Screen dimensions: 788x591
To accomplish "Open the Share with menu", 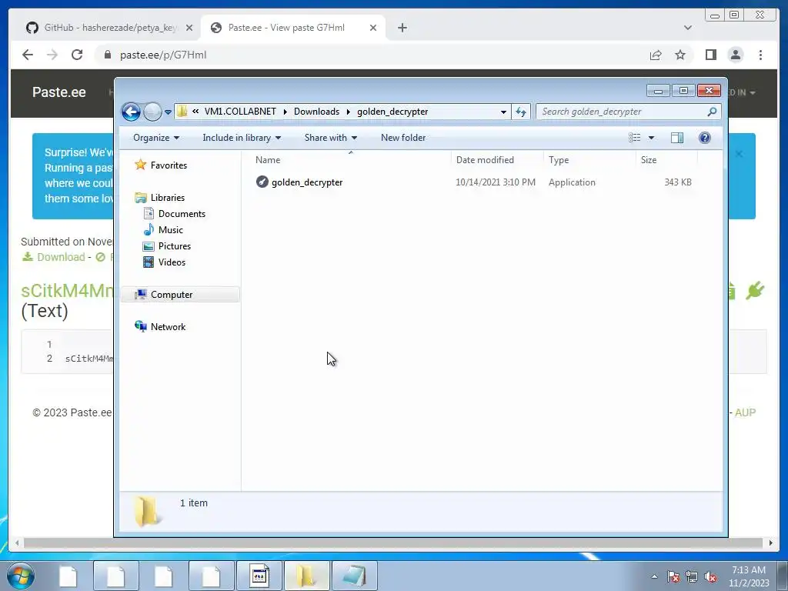I will [330, 138].
